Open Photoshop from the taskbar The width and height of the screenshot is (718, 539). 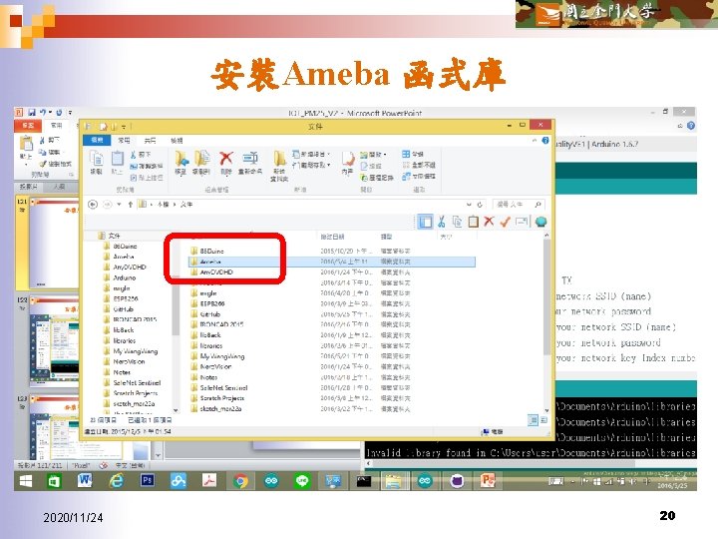(x=147, y=480)
